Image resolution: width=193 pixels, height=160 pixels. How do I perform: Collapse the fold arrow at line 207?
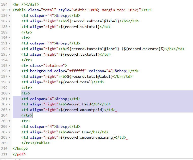tap(9, 132)
